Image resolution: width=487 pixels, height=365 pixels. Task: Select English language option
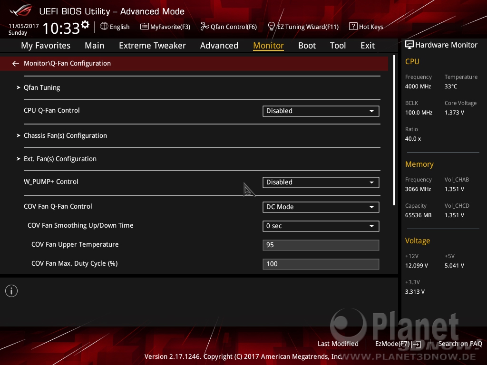119,27
